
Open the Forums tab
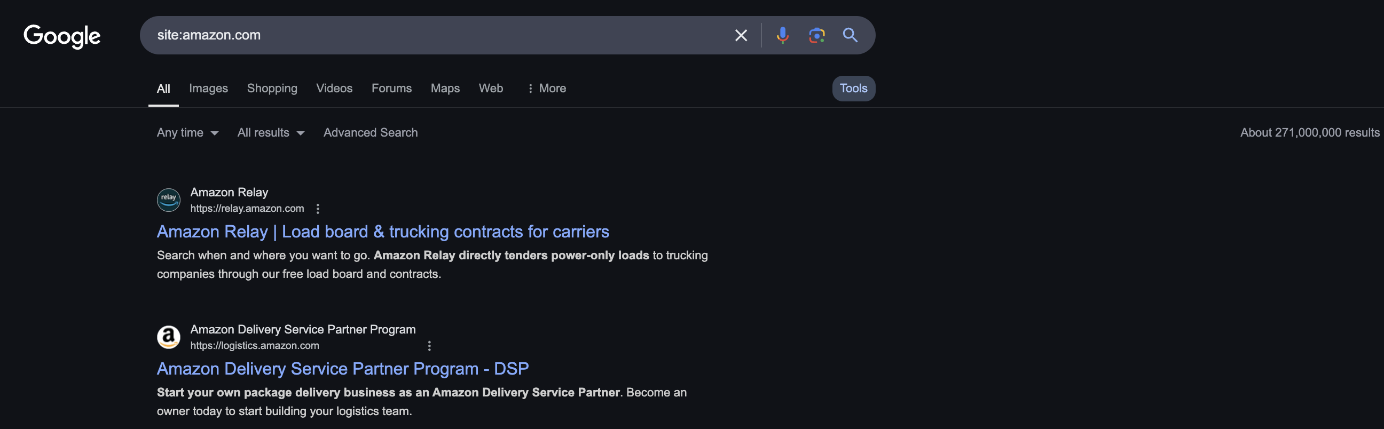tap(392, 89)
